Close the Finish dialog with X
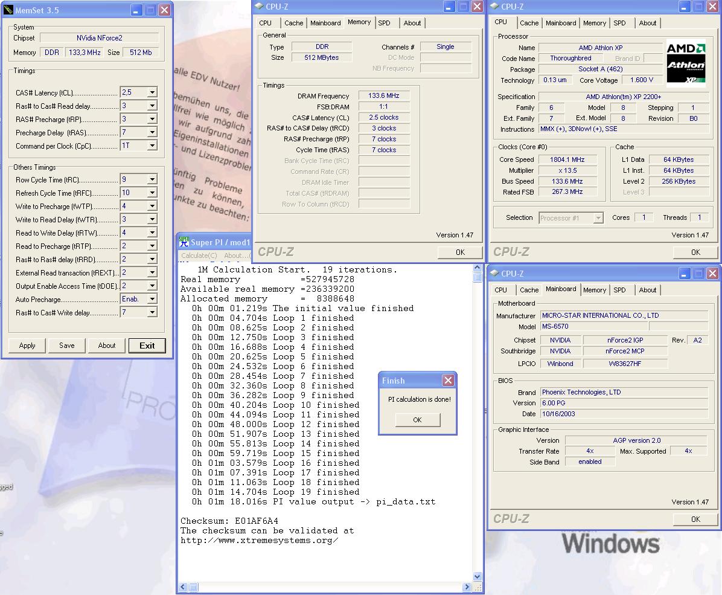This screenshot has width=722, height=595. click(x=448, y=380)
